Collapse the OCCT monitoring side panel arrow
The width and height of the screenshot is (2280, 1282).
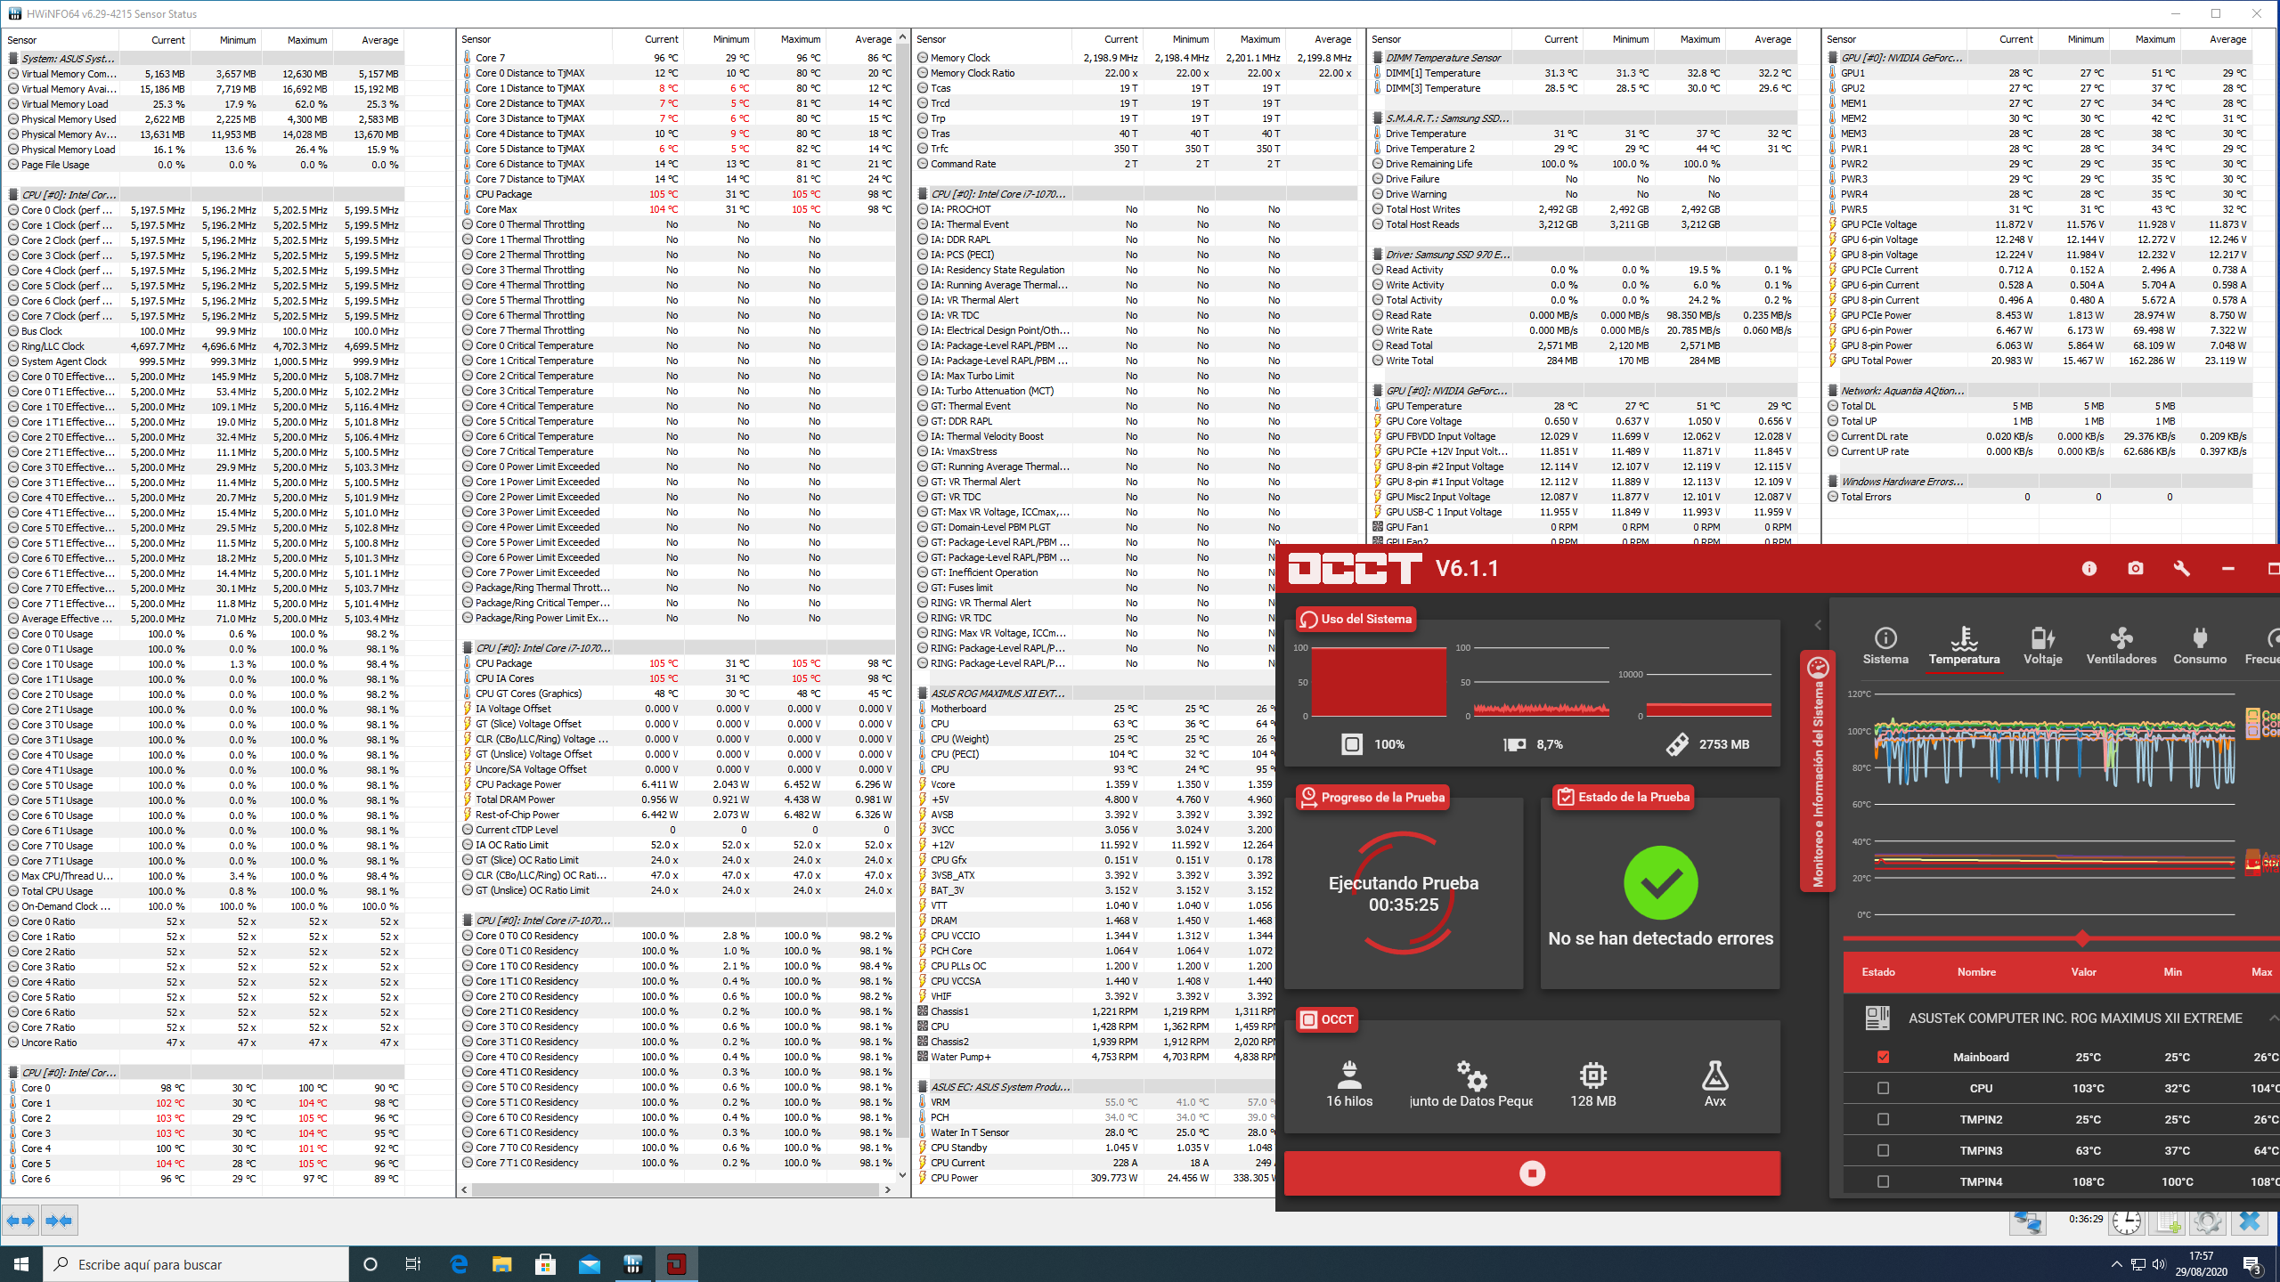point(1818,625)
